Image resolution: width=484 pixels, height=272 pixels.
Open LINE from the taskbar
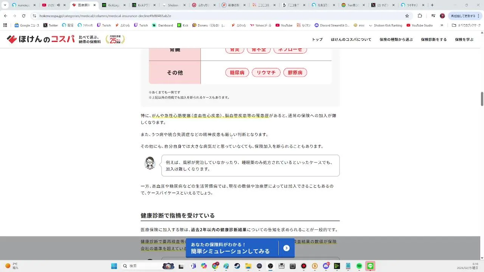[x=370, y=266]
